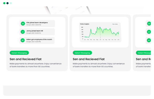Click the pale mint window dot

[x=11, y=3]
